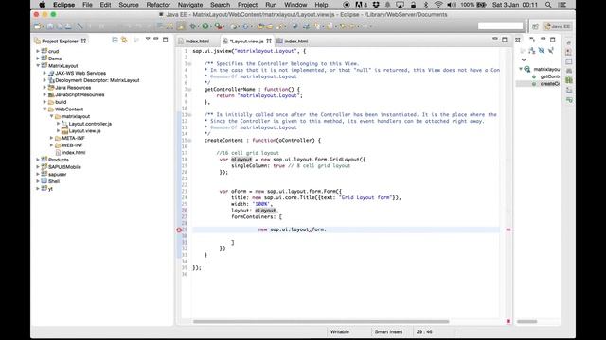Click the New wizard toolbar icon
This screenshot has width=606, height=340.
(x=38, y=26)
